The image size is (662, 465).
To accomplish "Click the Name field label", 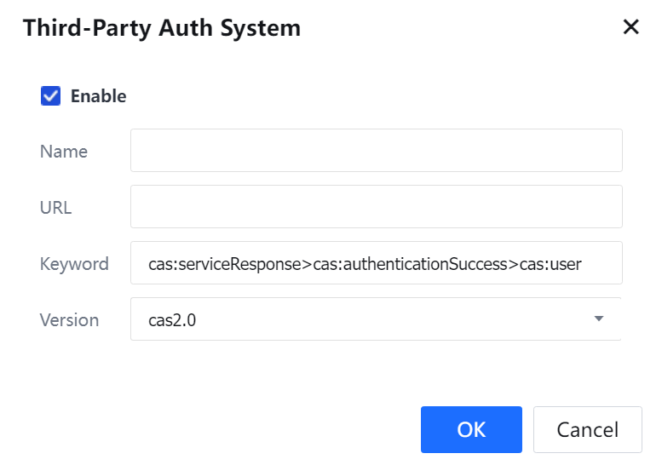I will (64, 152).
